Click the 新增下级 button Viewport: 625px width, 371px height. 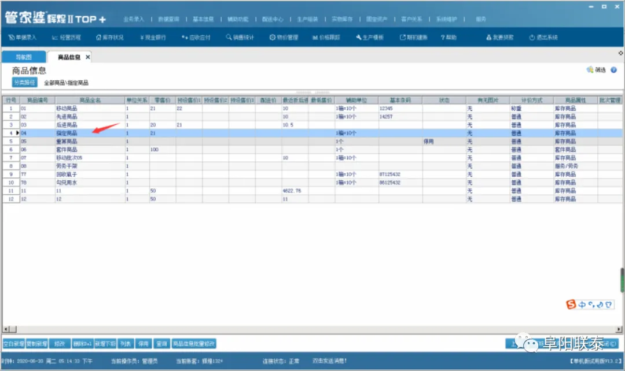pyautogui.click(x=105, y=343)
